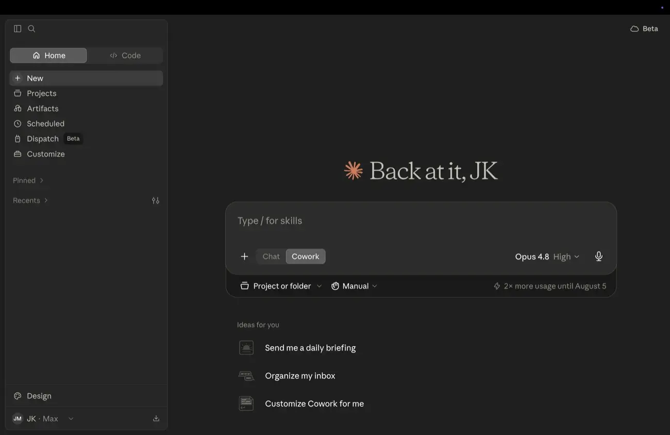Open the Manual permission mode dropdown
Image resolution: width=670 pixels, height=435 pixels.
(354, 286)
